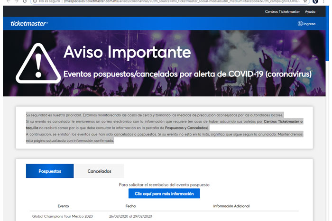Image resolution: width=332 pixels, height=221 pixels.
Task: Switch to the Pospuestos tab
Action: click(50, 171)
